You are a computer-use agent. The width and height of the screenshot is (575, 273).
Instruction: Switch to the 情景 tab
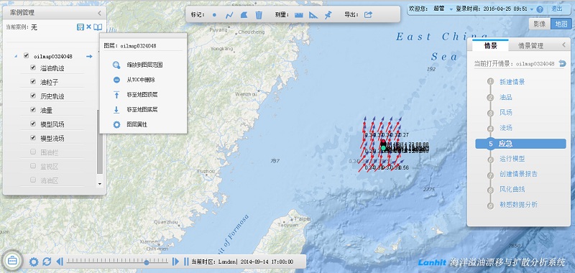(x=490, y=46)
